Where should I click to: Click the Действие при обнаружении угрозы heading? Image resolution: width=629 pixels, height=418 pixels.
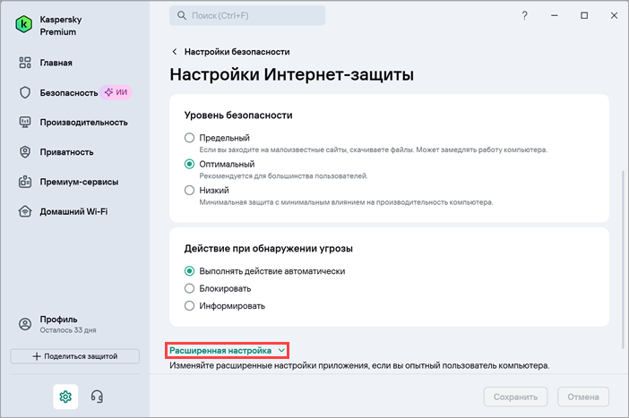(269, 249)
